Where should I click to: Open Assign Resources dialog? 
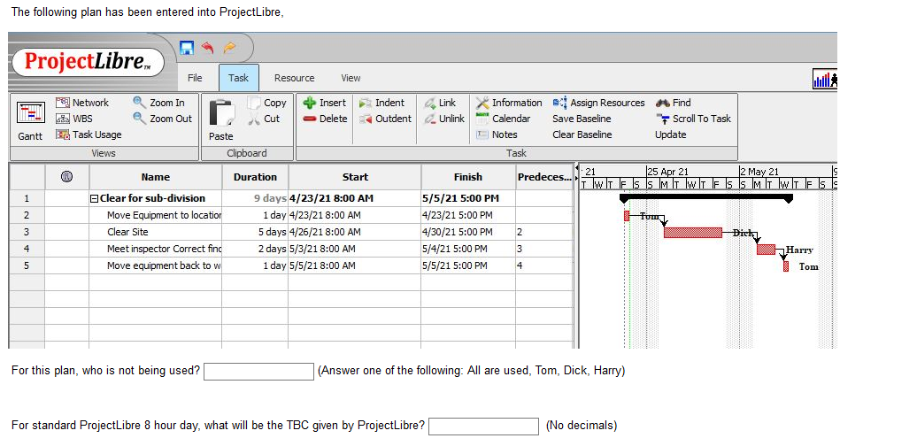click(598, 103)
